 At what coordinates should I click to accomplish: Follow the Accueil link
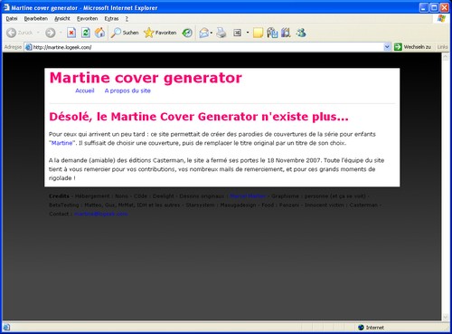tap(85, 91)
